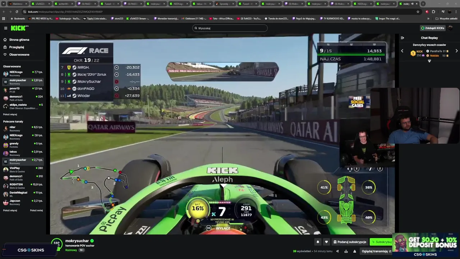Click the KICK logo in the header
This screenshot has height=259, width=460.
(x=19, y=28)
